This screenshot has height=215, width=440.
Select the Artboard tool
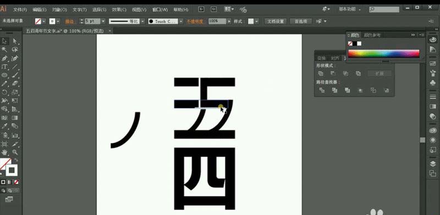4,144
